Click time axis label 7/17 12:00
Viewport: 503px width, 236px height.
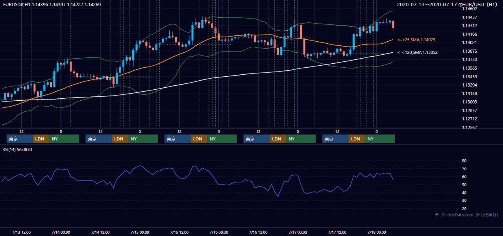tap(337, 232)
